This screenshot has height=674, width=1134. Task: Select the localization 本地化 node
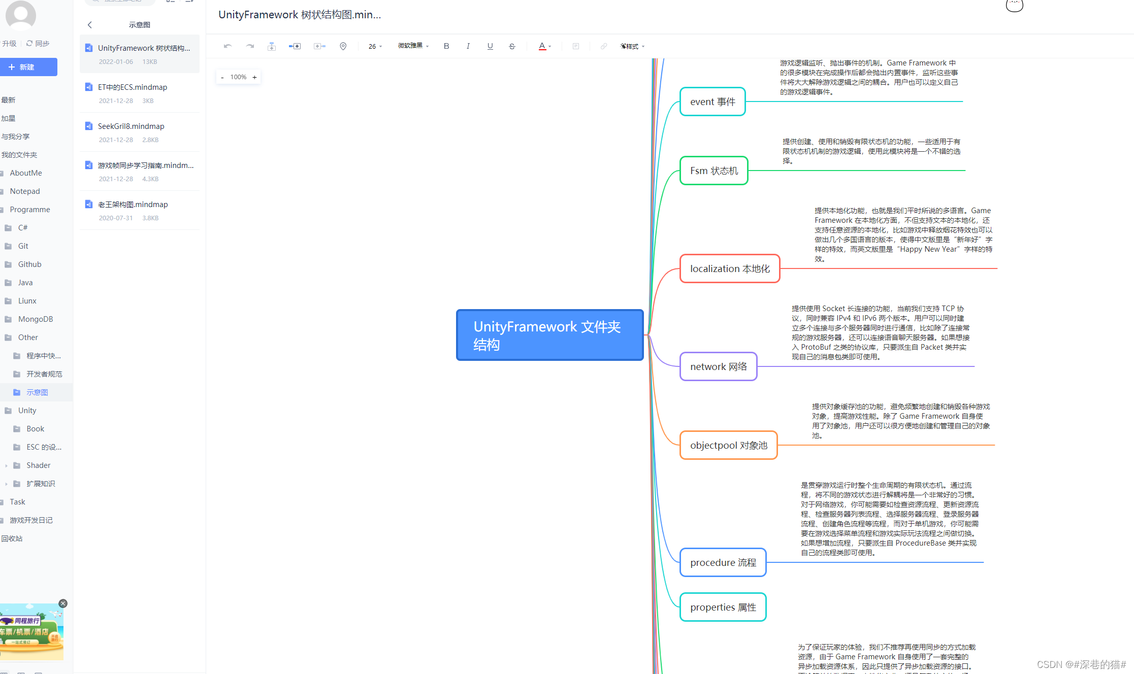(x=730, y=268)
